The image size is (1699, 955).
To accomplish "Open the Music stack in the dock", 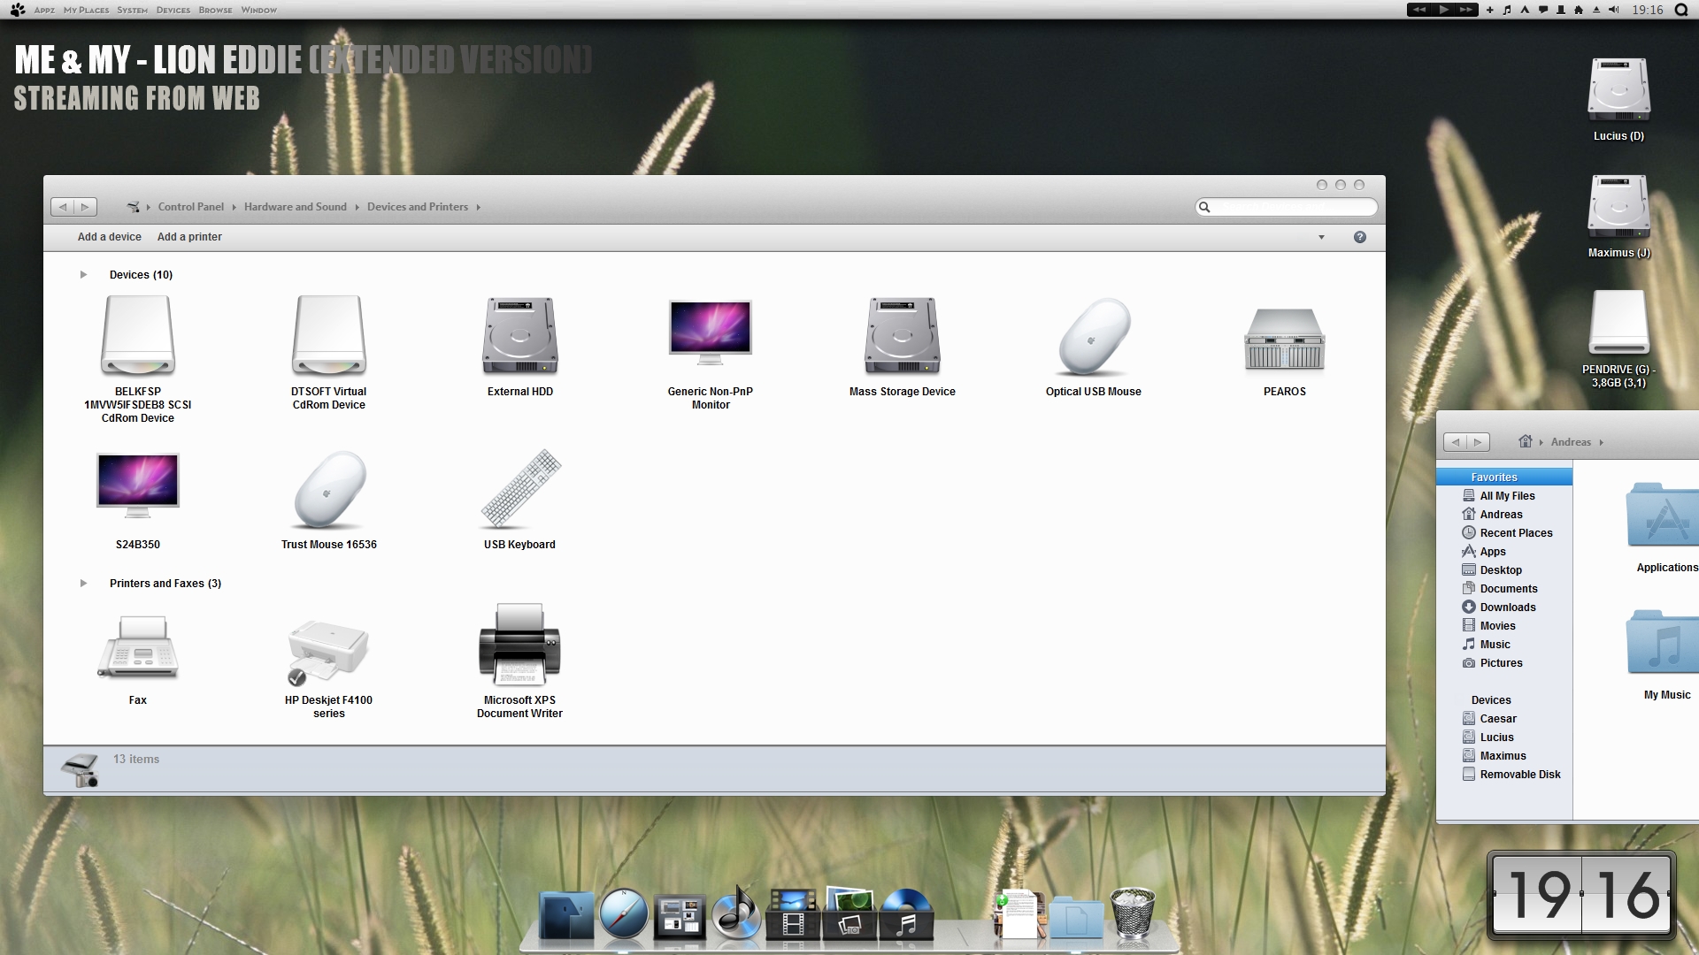I will [x=906, y=914].
